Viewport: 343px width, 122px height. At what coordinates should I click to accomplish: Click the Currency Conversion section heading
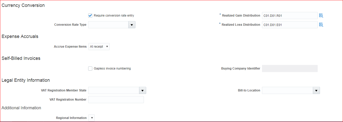[x=23, y=5]
